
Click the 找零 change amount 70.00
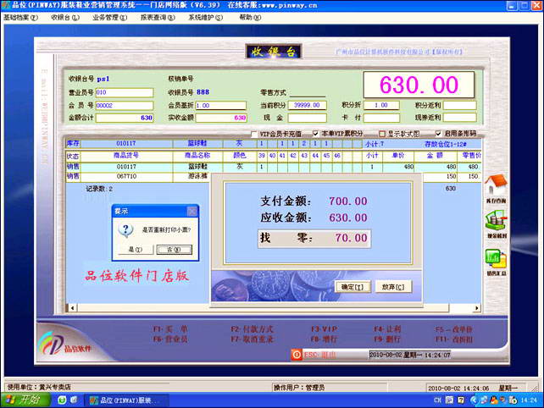351,238
